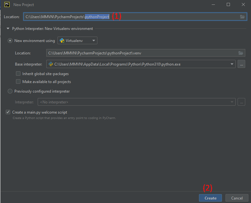Maximize the New Project window
The image size is (251, 203).
point(228,5)
